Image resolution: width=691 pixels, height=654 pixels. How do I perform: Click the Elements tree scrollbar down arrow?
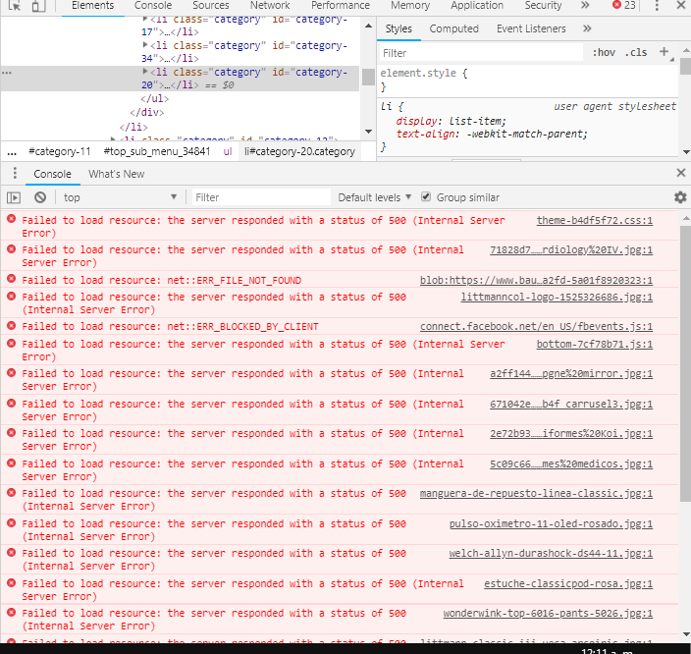click(x=368, y=132)
